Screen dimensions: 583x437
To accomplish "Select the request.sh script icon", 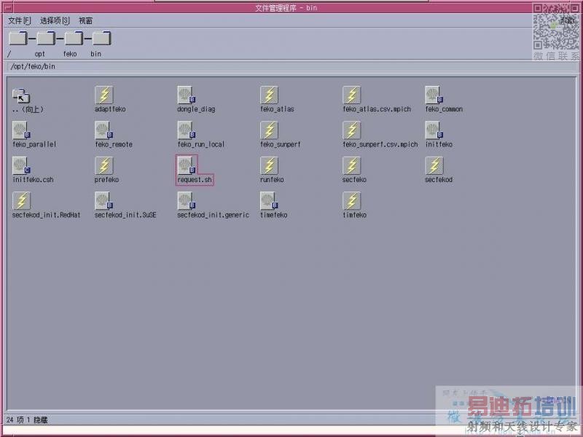I will pos(187,166).
